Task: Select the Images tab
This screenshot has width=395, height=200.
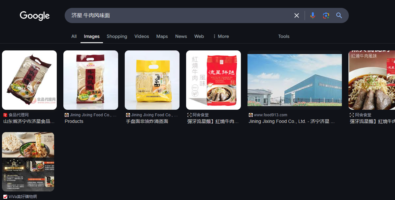Action: tap(92, 37)
